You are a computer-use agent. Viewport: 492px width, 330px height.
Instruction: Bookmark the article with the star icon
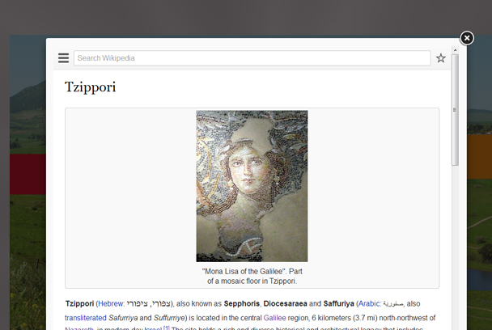(441, 58)
